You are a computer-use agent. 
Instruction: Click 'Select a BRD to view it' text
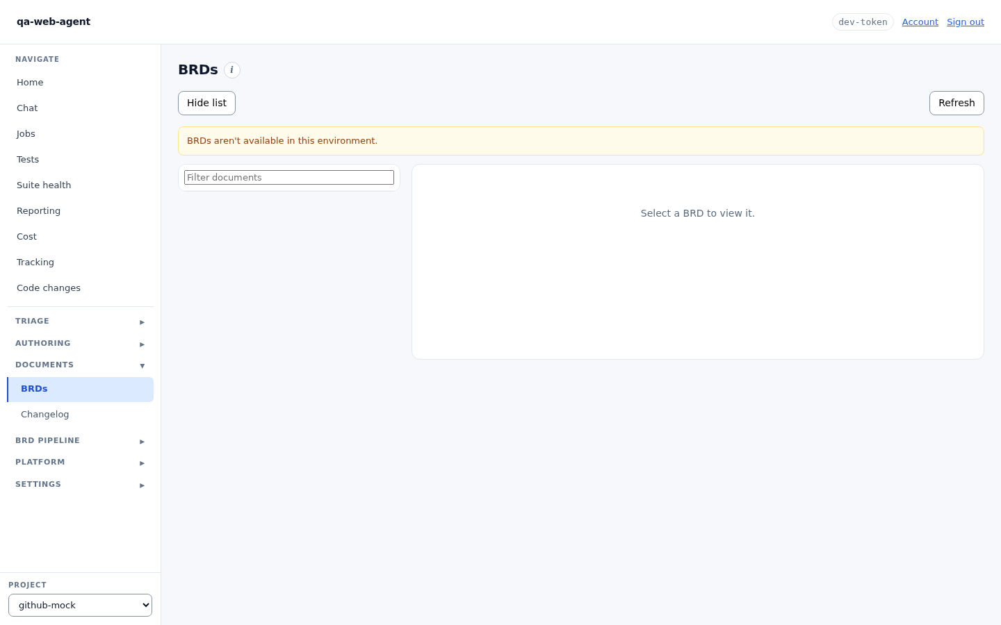pos(698,213)
